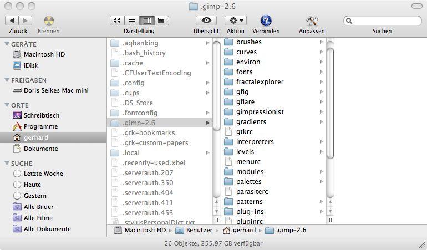Expand the .local folder arrow

click(x=208, y=153)
